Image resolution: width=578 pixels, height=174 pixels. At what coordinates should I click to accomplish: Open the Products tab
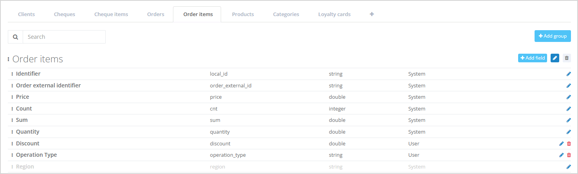pyautogui.click(x=243, y=14)
